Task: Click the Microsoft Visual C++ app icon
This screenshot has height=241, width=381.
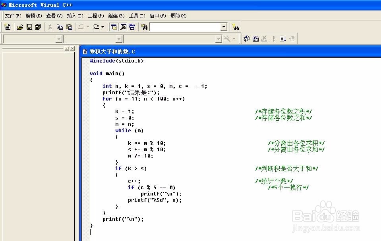Action: pos(4,5)
